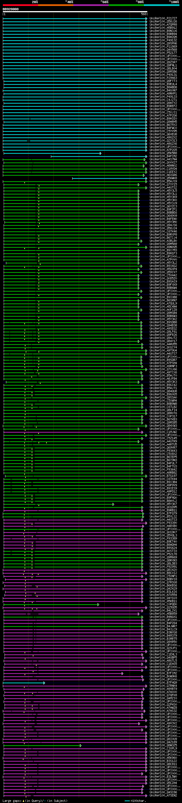The height and width of the screenshot is (803, 182).
Task: Select hit label UniRef100_Q40568
Action: coord(163,50)
